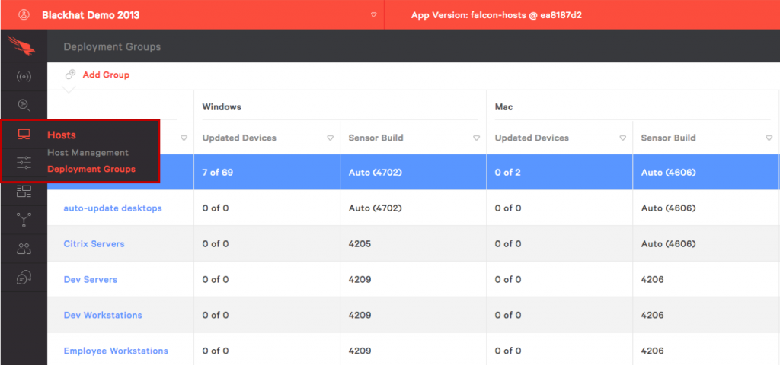Open Mac Updated Devices column filter arrow
This screenshot has width=780, height=365.
622,138
